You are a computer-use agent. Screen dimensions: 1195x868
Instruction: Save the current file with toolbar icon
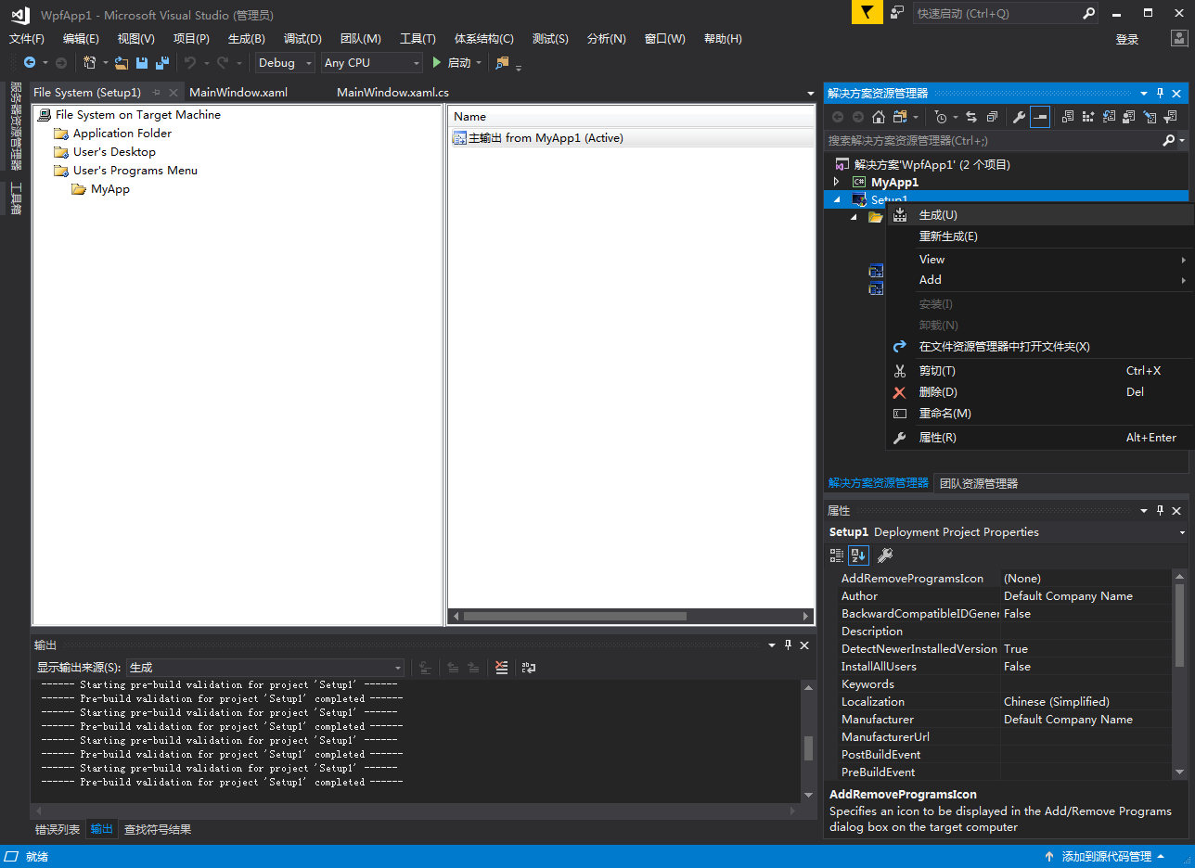142,63
